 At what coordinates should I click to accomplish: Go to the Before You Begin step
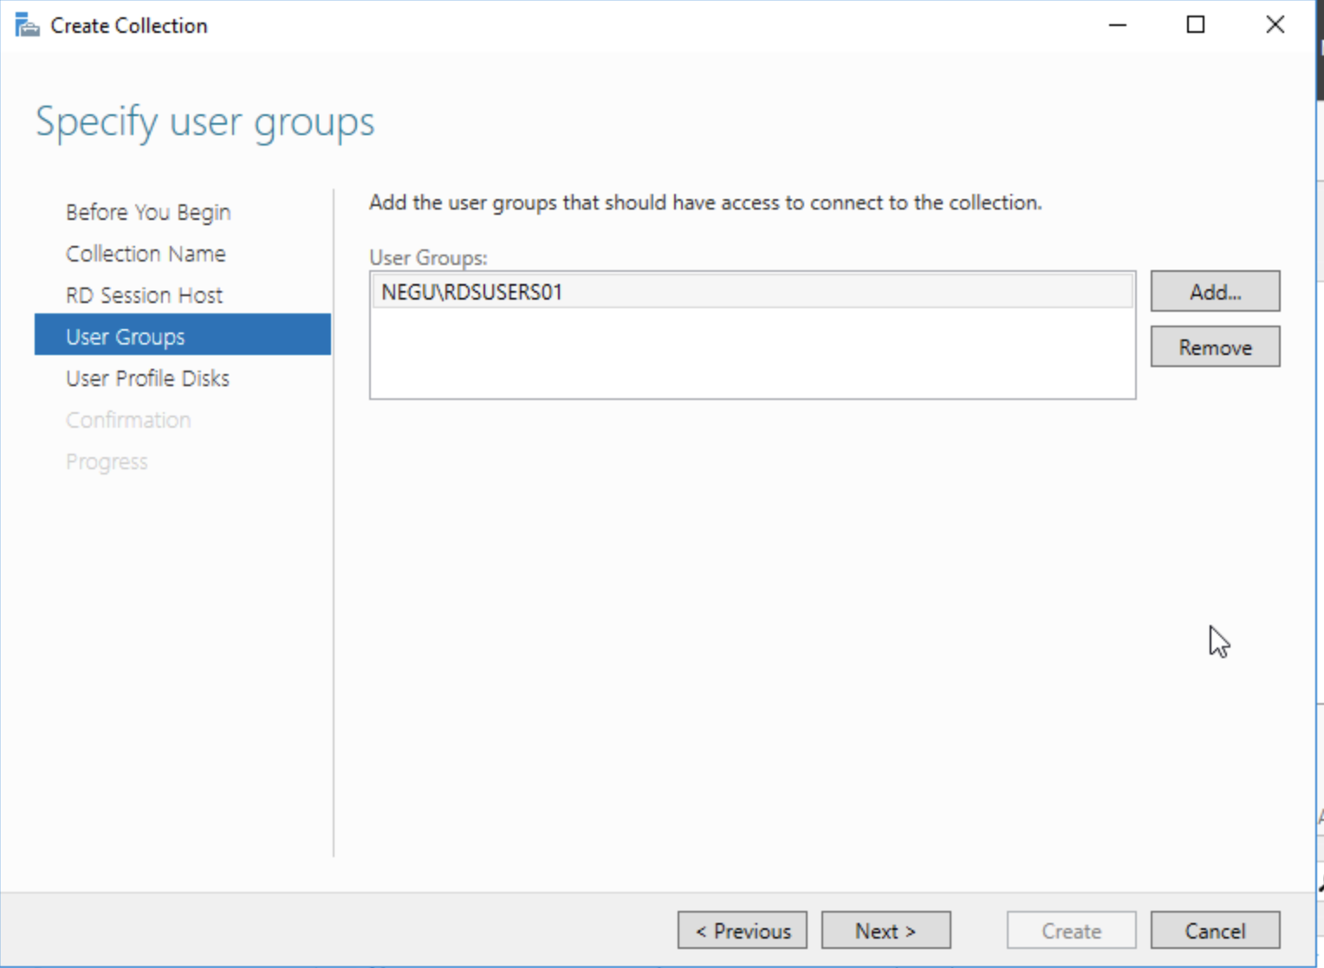(x=148, y=212)
